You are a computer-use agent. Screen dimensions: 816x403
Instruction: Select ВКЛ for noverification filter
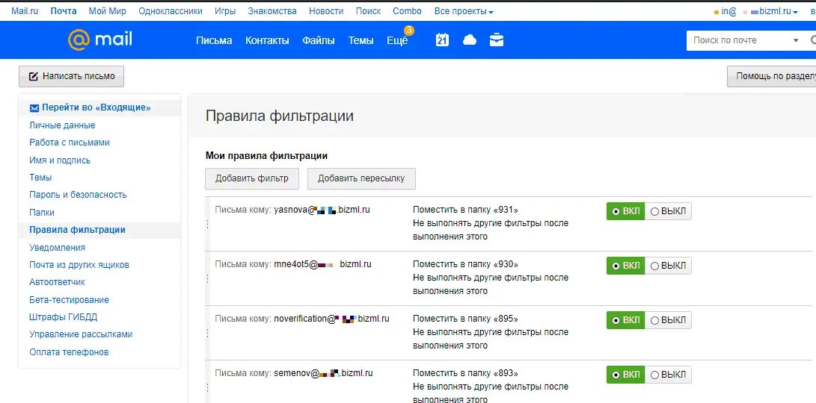coord(625,320)
